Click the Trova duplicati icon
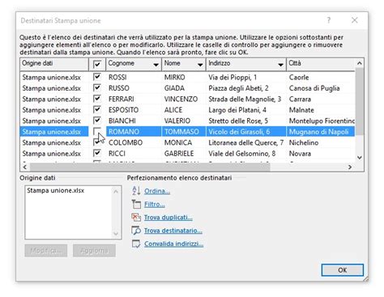 click(136, 217)
